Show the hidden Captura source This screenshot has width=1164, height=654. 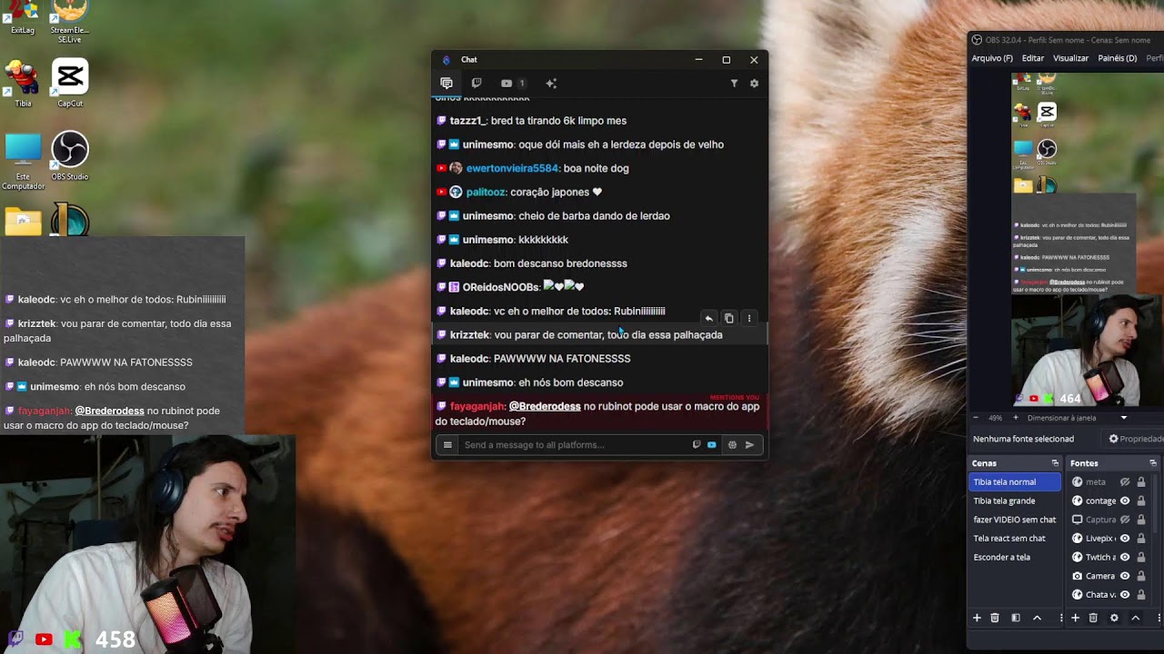click(1125, 520)
